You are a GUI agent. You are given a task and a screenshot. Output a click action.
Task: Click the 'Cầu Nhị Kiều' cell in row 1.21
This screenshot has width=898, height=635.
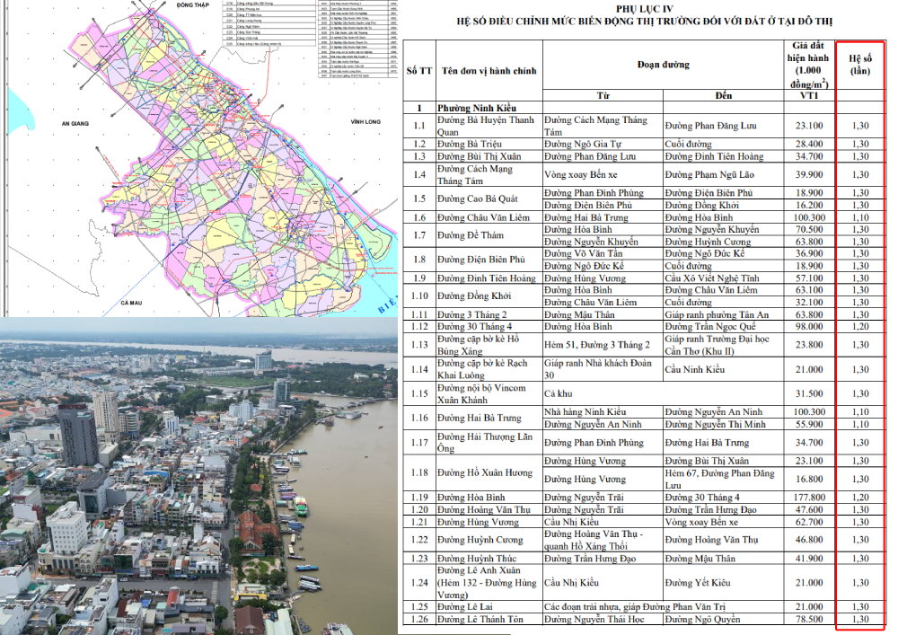[x=571, y=522]
